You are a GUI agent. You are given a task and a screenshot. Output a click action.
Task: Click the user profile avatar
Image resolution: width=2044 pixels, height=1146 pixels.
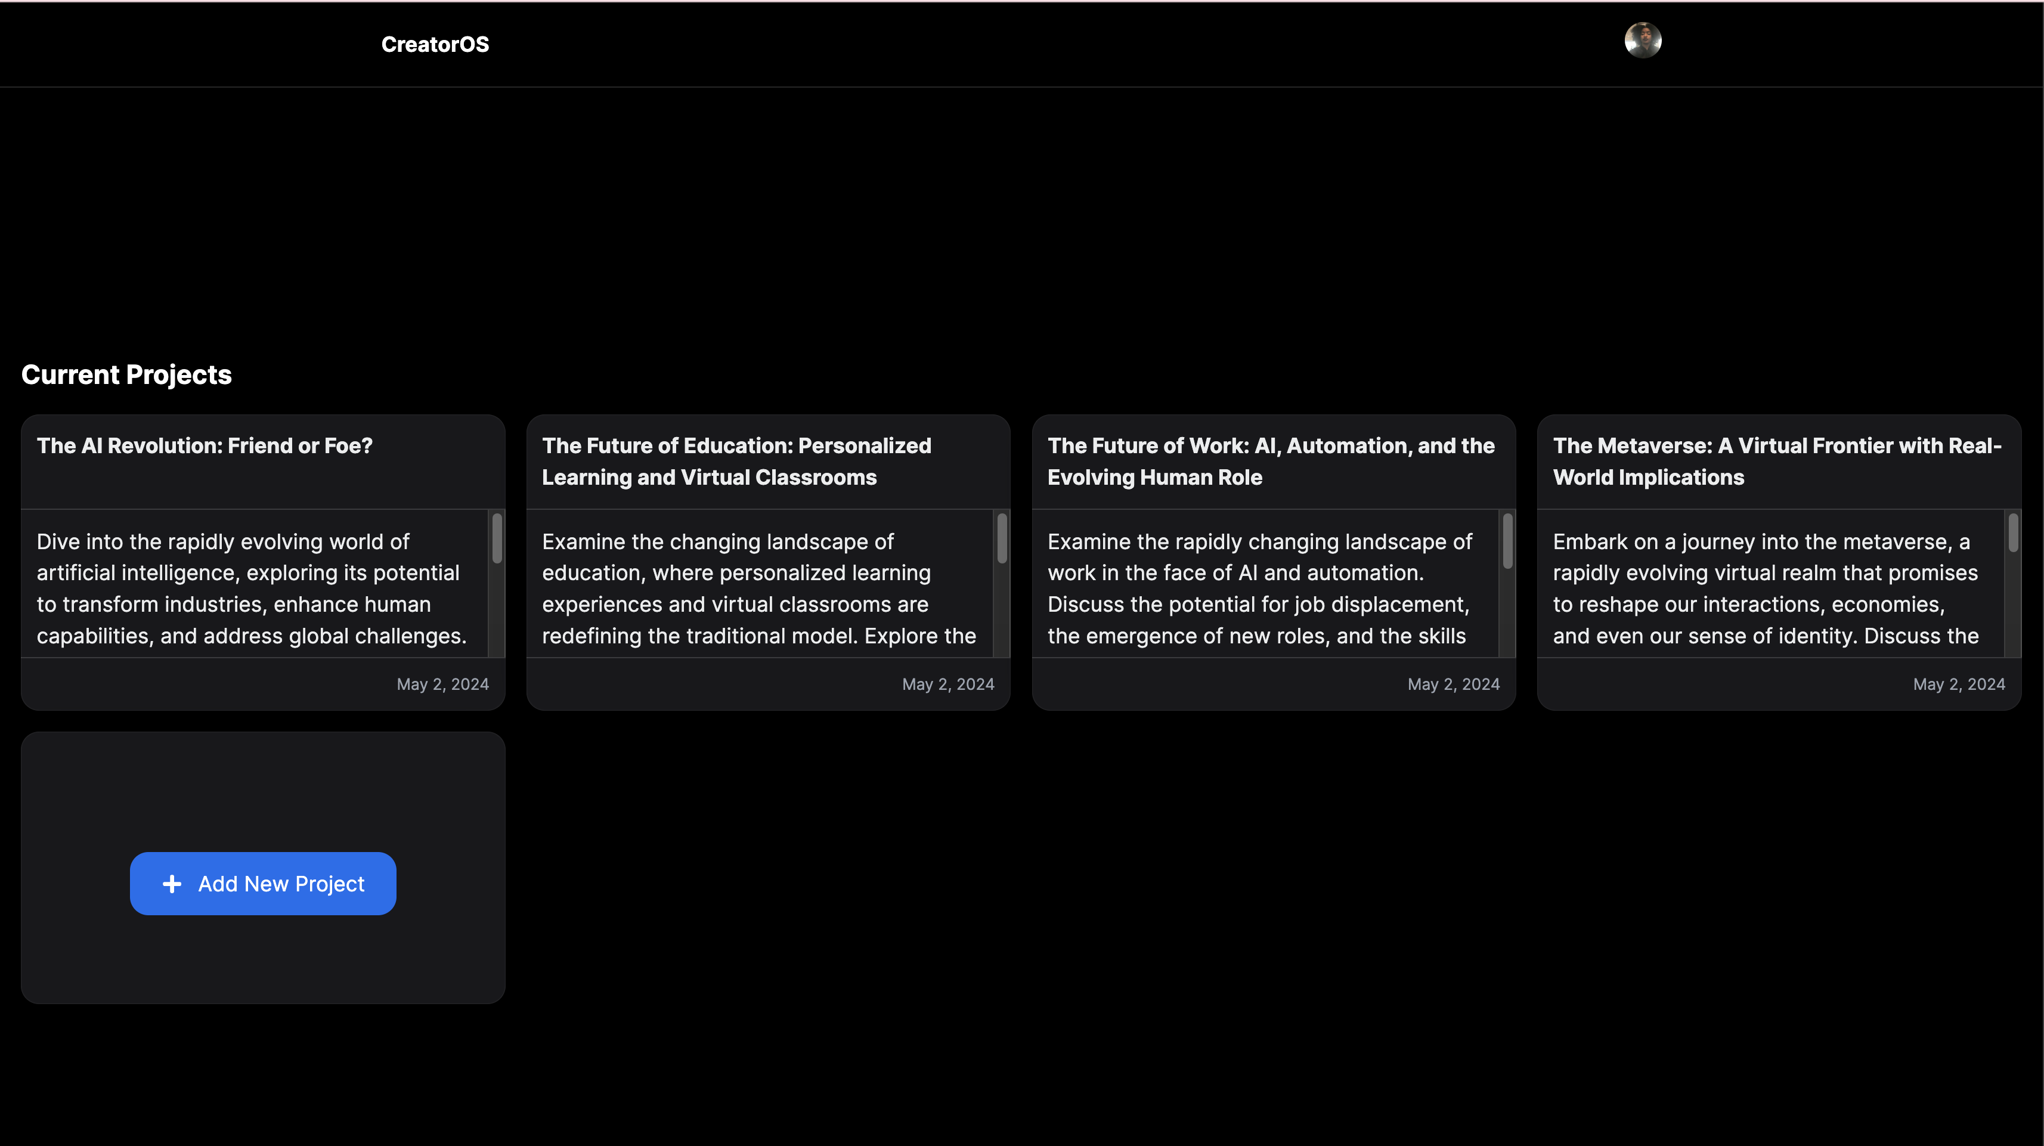pyautogui.click(x=1643, y=41)
